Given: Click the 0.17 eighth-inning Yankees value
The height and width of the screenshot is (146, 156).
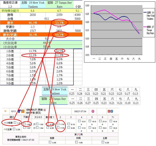Looking at the screenshot, I should click(127, 94).
